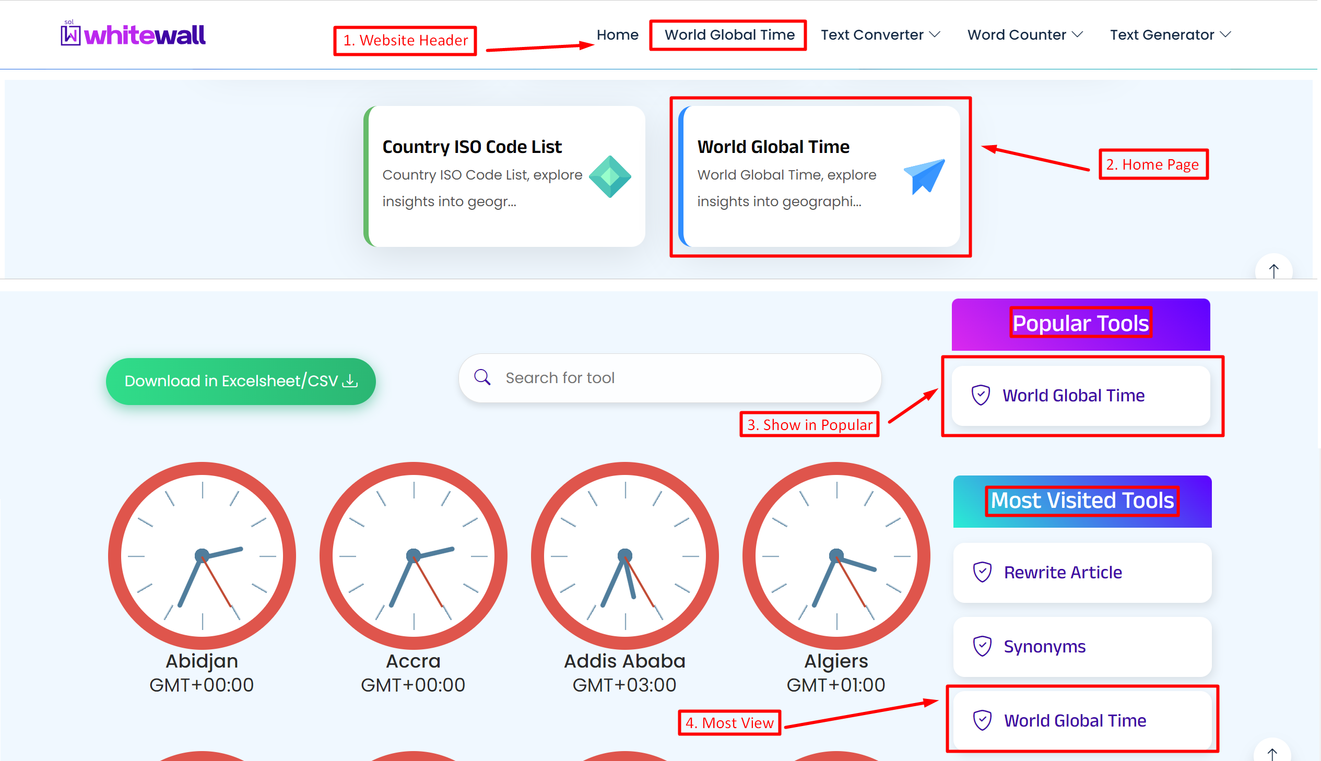This screenshot has height=761, width=1321.
Task: Click Download in Excelsheet/CSV button
Action: (241, 381)
